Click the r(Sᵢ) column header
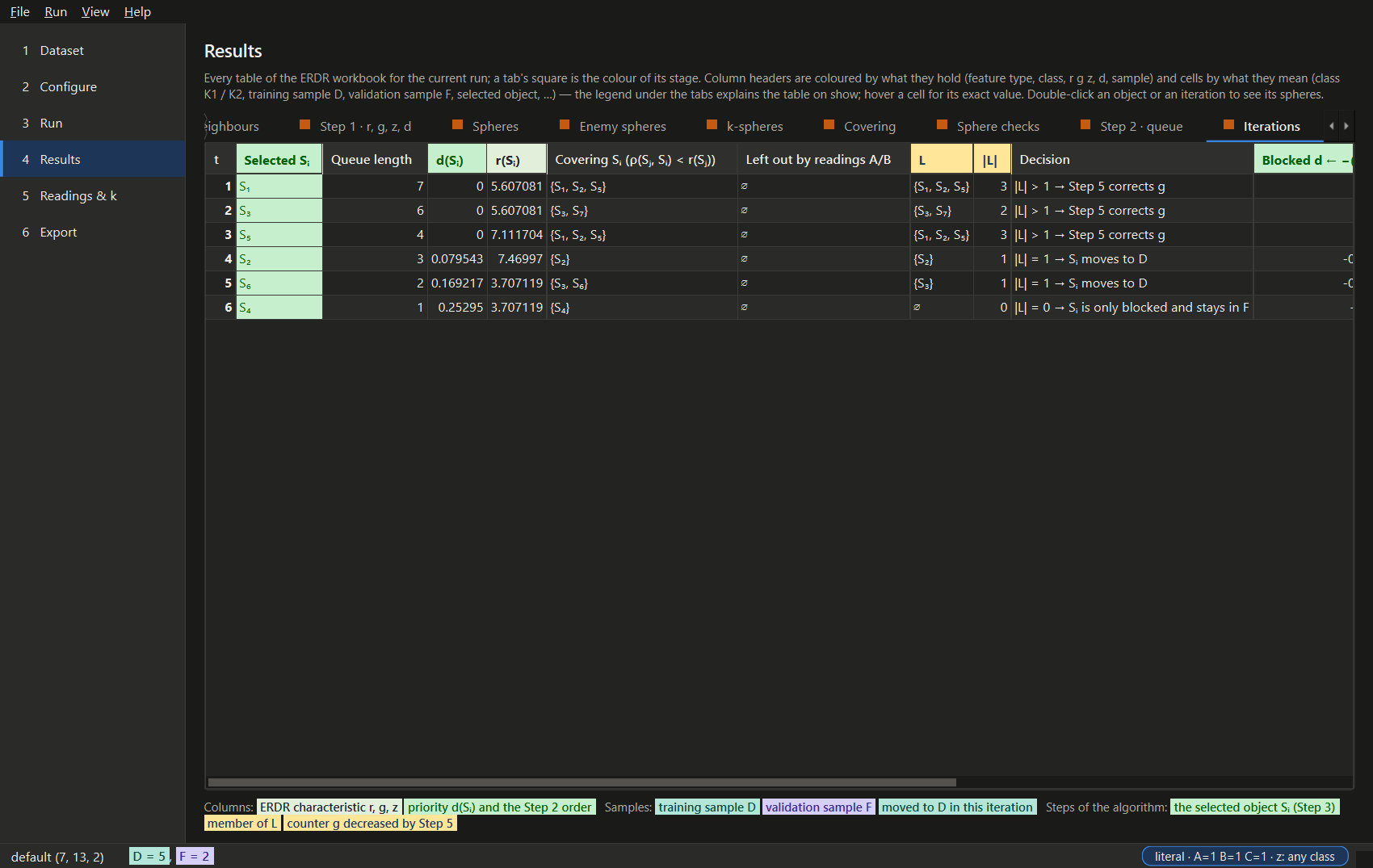The height and width of the screenshot is (868, 1373). tap(517, 159)
